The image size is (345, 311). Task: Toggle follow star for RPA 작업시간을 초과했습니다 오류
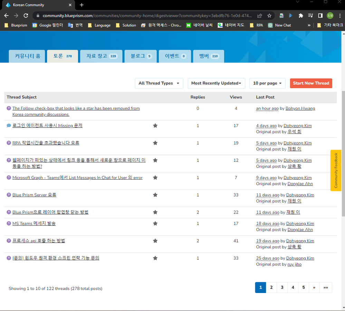tap(155, 143)
